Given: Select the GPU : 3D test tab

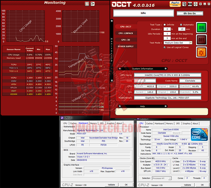Looking at the screenshot, I should coord(126,40).
